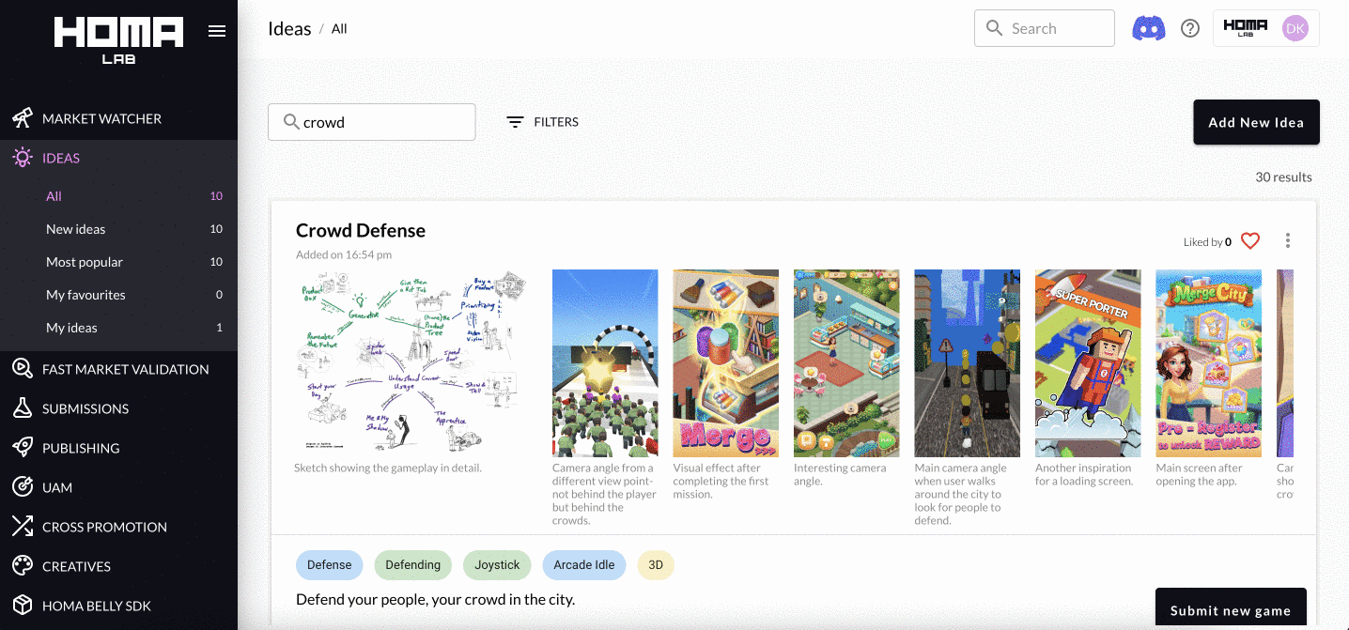Select Most popular in sidebar
Viewport: 1349px width, 630px height.
point(85,262)
